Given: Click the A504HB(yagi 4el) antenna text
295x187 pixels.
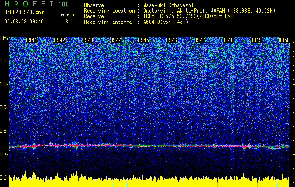Looking at the screenshot, I should [166, 22].
